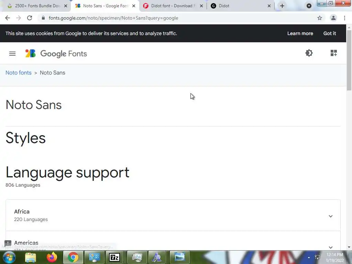
Task: Click the 806 Languages text
Action: click(23, 185)
